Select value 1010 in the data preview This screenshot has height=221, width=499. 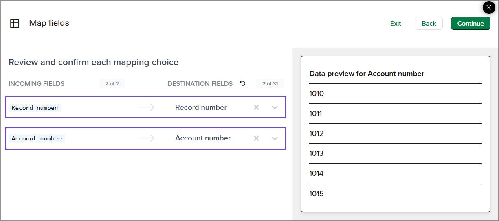tap(317, 94)
